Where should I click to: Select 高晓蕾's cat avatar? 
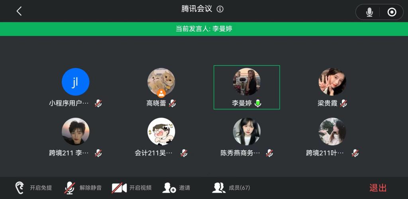pos(161,82)
